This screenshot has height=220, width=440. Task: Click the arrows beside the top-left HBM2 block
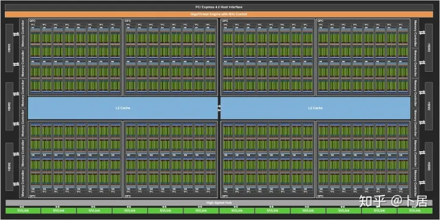[16, 34]
